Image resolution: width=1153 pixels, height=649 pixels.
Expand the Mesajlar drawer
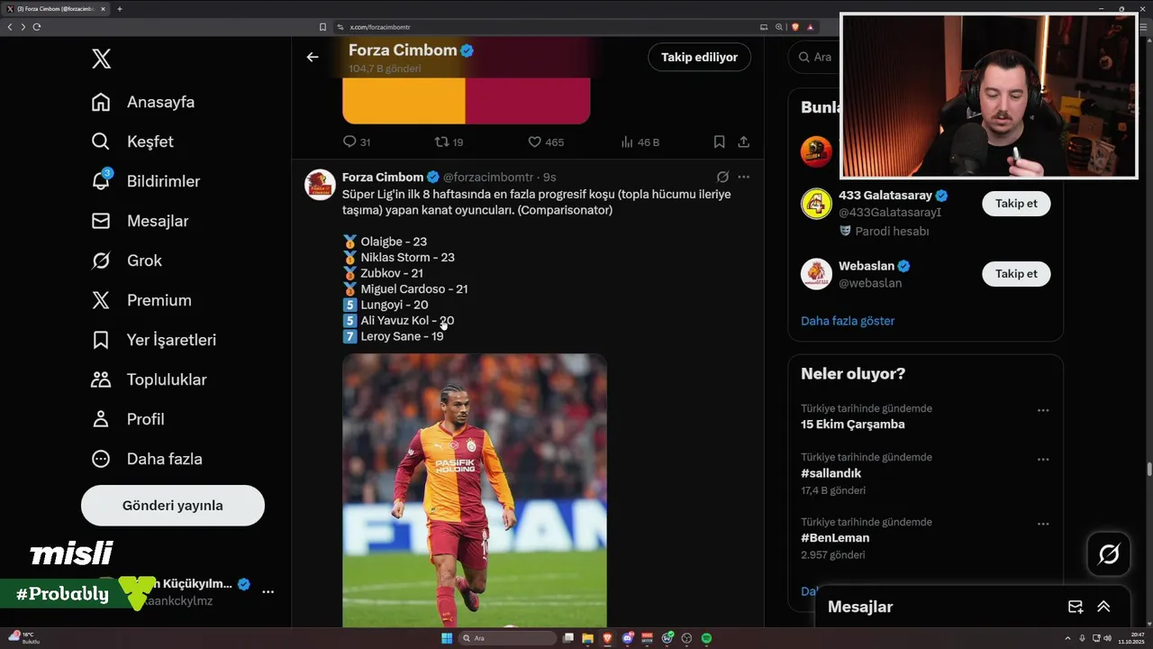[1103, 607]
